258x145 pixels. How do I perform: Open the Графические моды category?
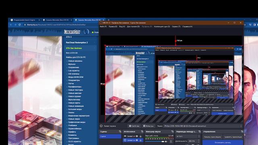point(77,122)
